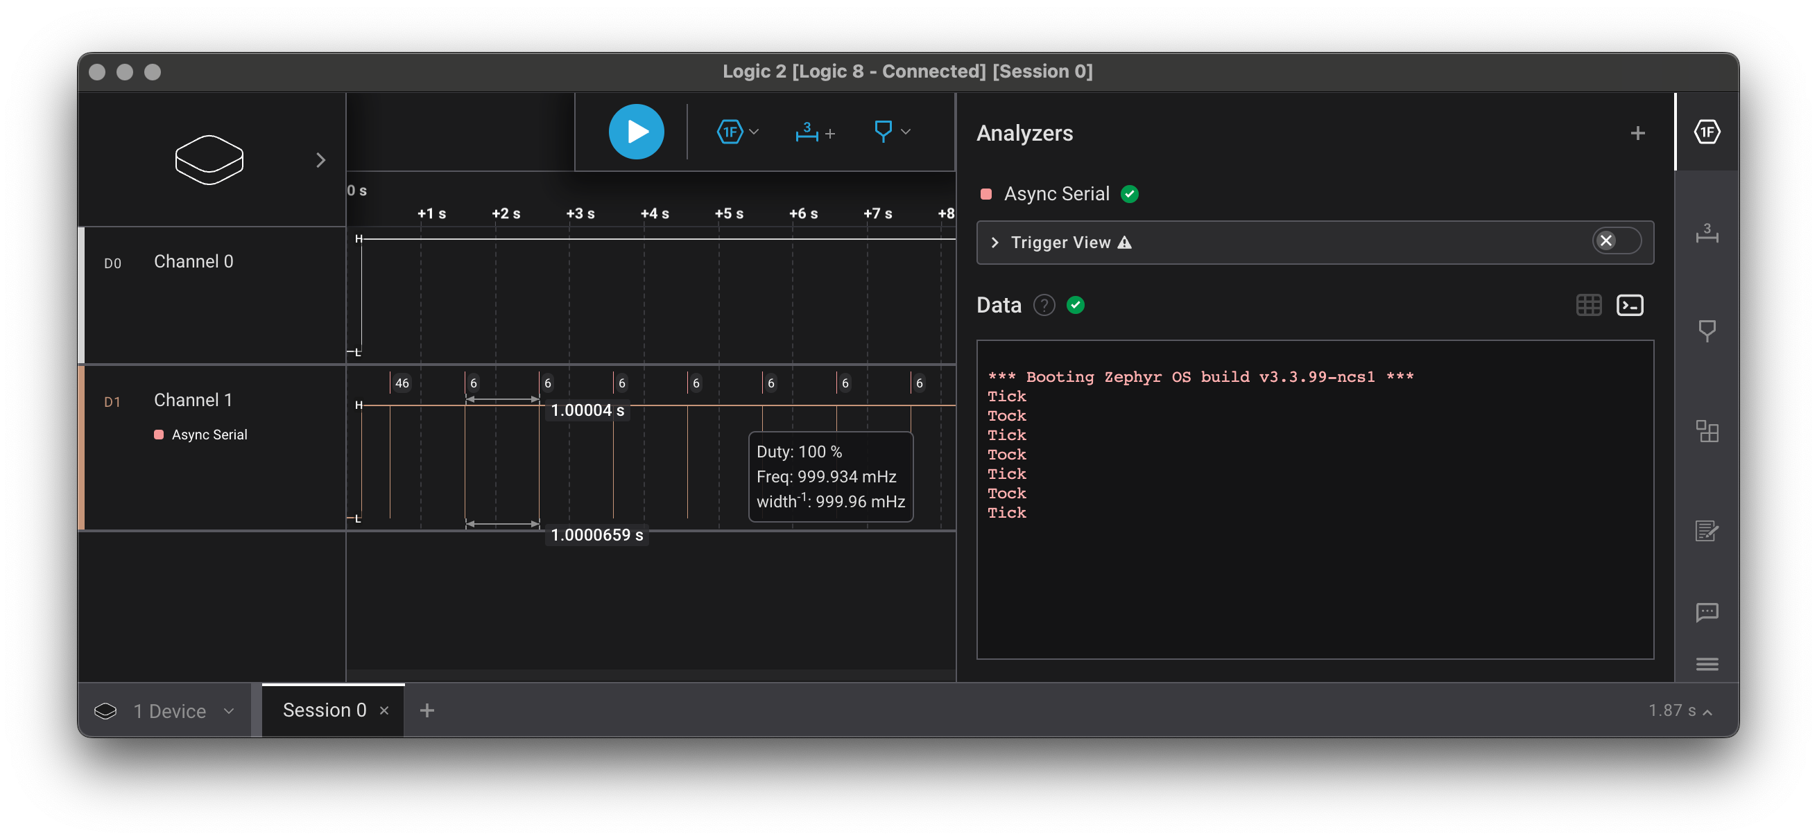
Task: Add a new analyzer with plus button
Action: [x=1637, y=133]
